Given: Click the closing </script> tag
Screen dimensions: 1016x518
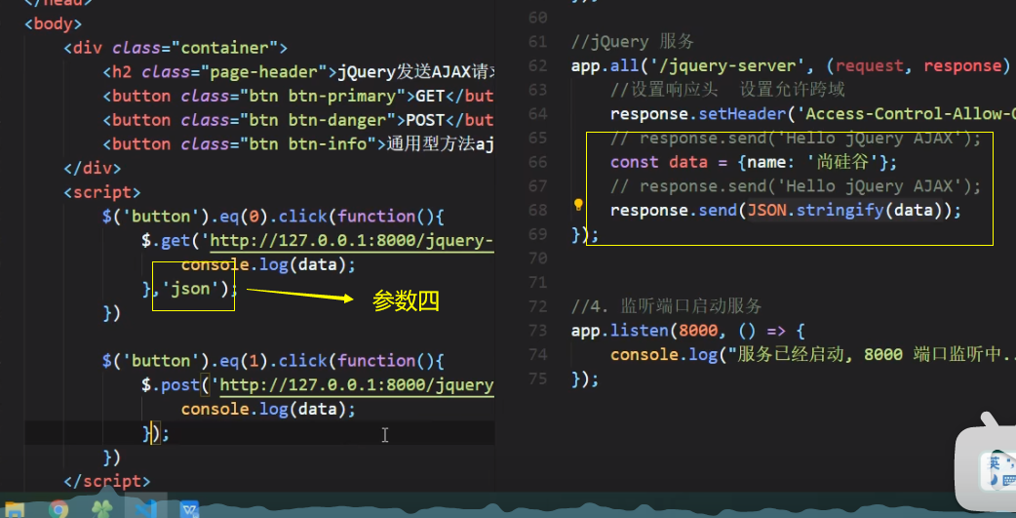Looking at the screenshot, I should (107, 481).
